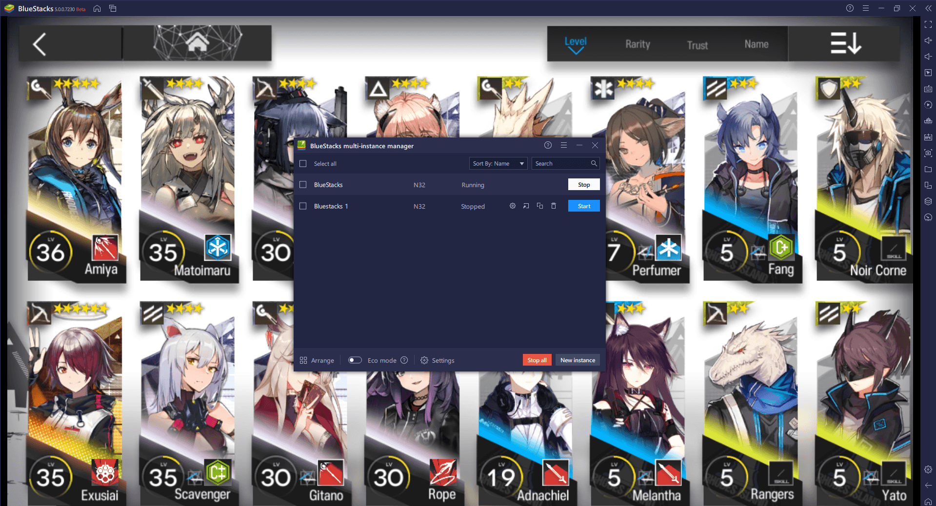Screen dimensions: 936x506
Task: Open keyboard controls sidebar icon
Action: 928,89
